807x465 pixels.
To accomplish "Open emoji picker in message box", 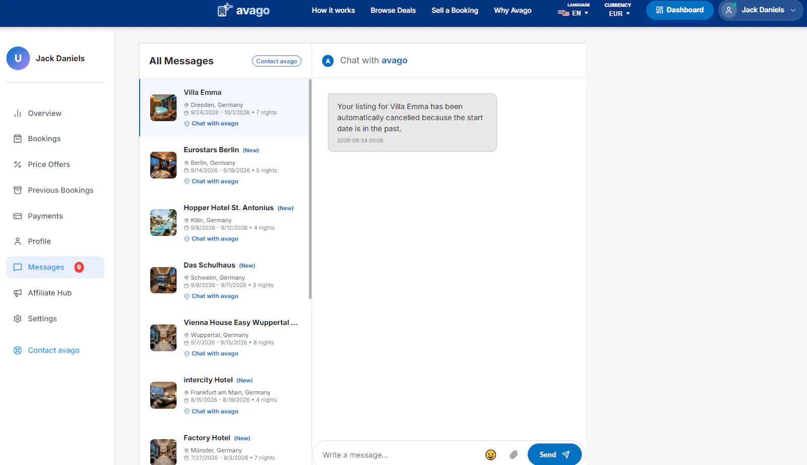I will [x=491, y=455].
